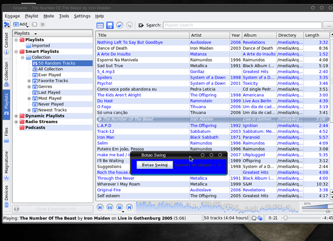Click the ... button beside the search field
The width and height of the screenshot is (333, 241).
tap(328, 25)
